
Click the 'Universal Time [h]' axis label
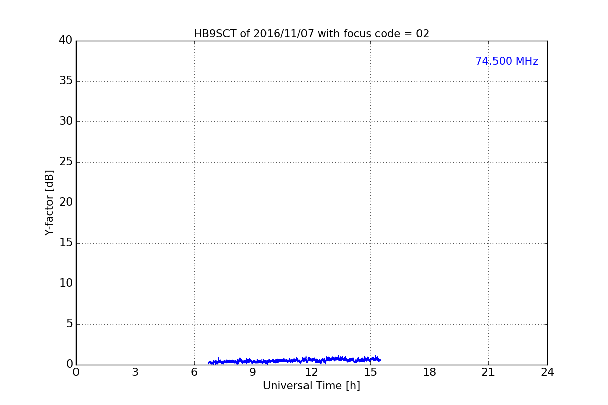312,386
